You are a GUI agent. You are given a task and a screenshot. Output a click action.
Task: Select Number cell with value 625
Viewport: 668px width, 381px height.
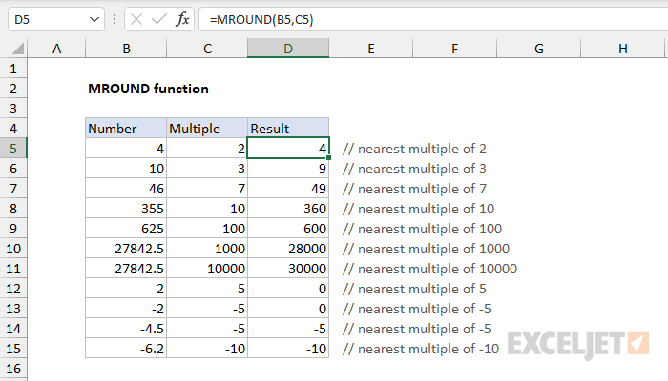126,229
